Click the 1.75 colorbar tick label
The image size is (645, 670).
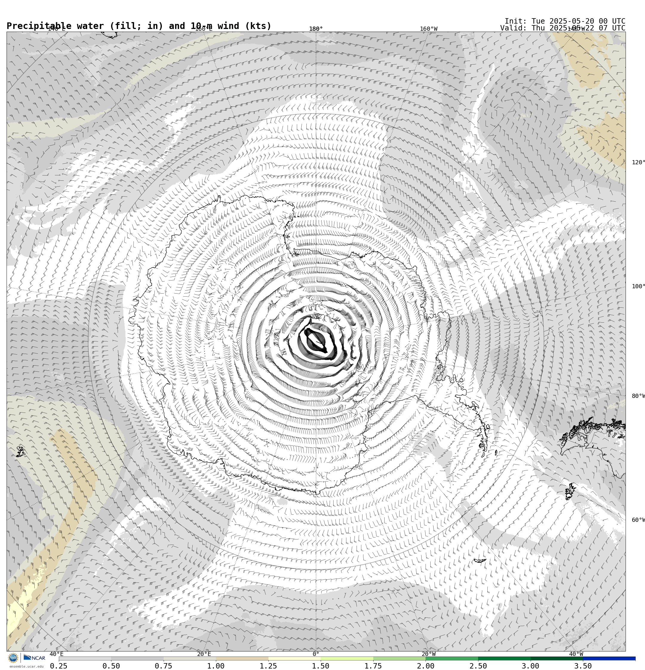[373, 666]
